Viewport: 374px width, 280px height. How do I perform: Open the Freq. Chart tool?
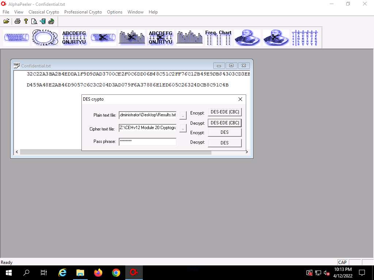[218, 38]
